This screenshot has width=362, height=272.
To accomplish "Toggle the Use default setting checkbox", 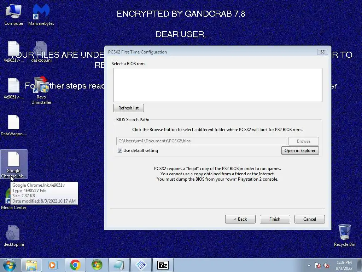I will tap(120, 150).
